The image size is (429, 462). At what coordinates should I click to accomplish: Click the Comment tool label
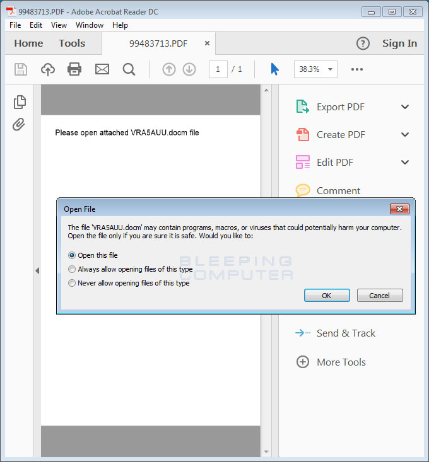click(x=339, y=190)
